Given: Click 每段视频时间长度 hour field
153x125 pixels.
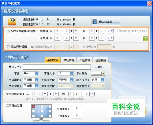Looking at the screenshot, I should [x=57, y=47].
